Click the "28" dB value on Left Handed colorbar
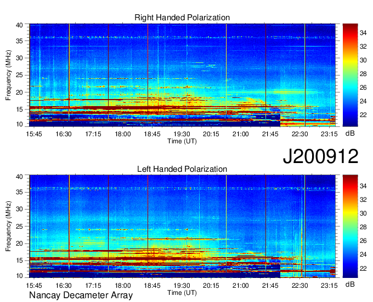The width and height of the screenshot is (373, 302). 363,227
